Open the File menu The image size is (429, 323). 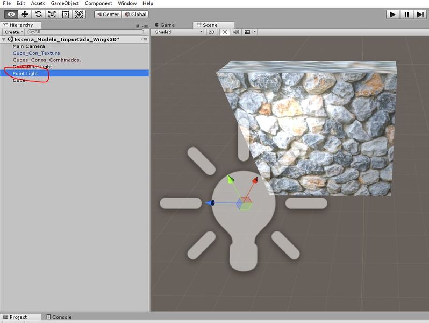(x=7, y=3)
